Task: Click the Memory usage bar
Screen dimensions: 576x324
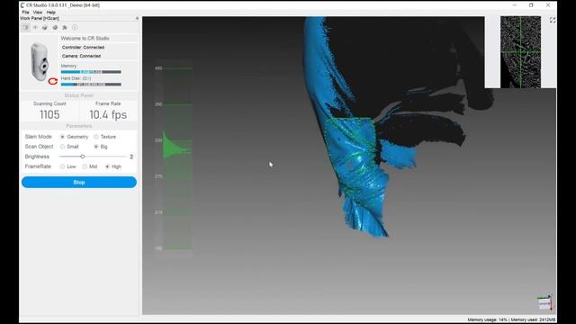Action: point(91,72)
